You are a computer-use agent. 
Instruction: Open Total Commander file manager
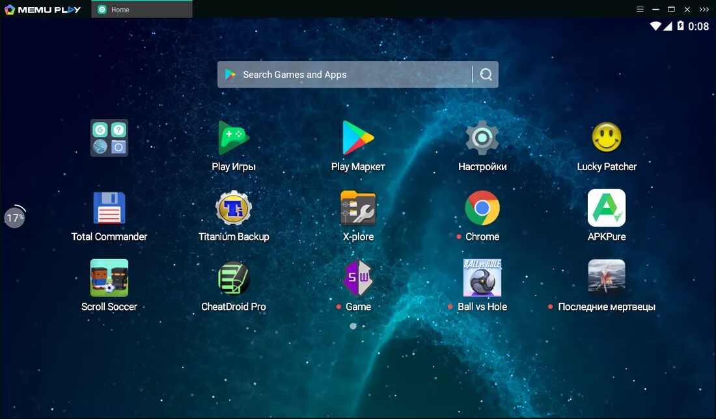click(109, 208)
